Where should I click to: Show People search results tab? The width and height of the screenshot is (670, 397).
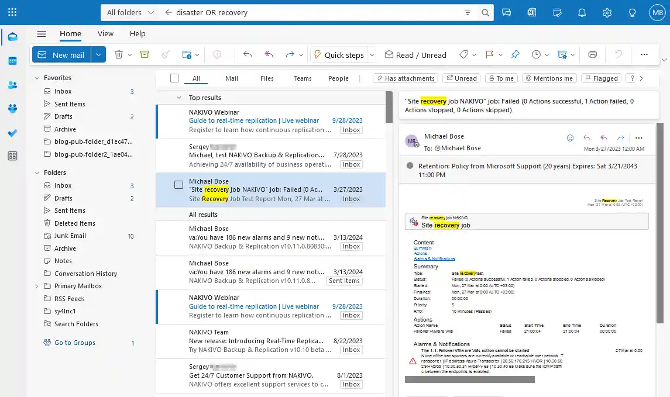[x=338, y=78]
